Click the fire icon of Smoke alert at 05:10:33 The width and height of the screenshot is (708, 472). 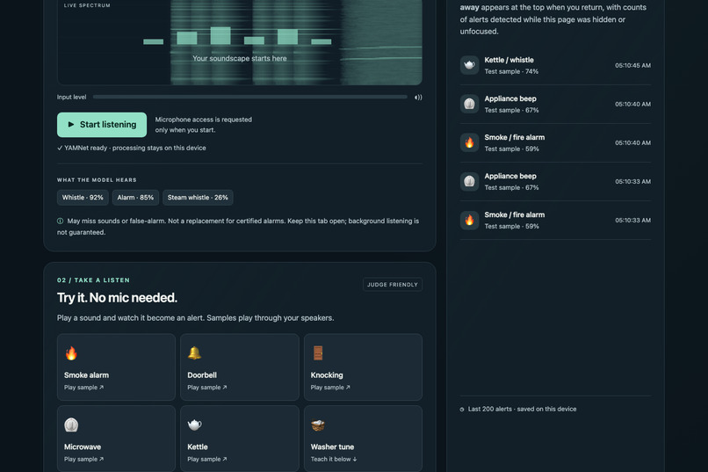[470, 220]
